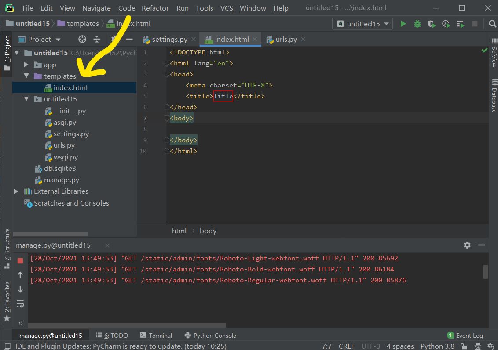Click the locate/select opened file crosshair icon
This screenshot has width=498, height=350.
82,39
